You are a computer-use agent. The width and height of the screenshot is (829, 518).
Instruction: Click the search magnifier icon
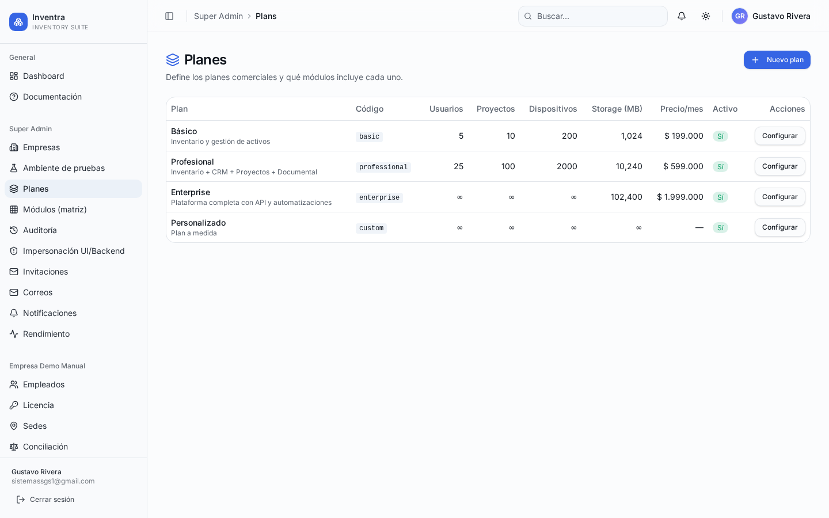[528, 16]
